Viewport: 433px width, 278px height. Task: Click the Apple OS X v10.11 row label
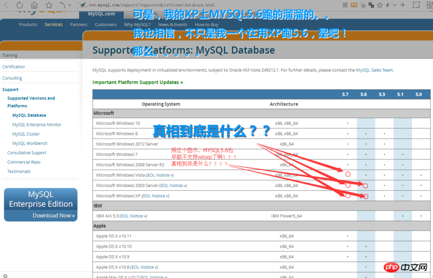[x=114, y=236]
